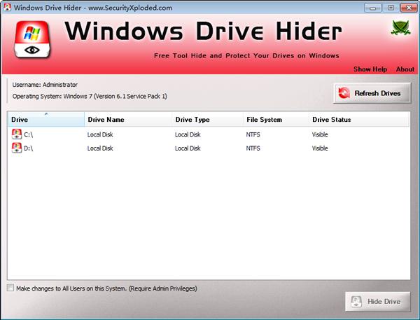This screenshot has height=320, width=420.
Task: Click the NTFS cell of drive C:\
Action: pos(253,134)
